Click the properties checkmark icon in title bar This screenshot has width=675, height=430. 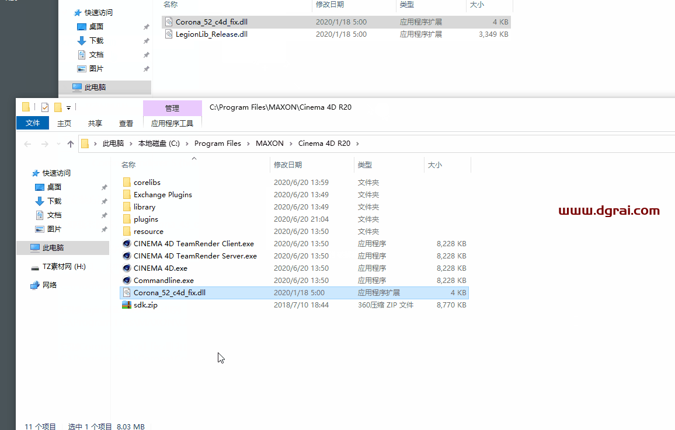click(45, 107)
